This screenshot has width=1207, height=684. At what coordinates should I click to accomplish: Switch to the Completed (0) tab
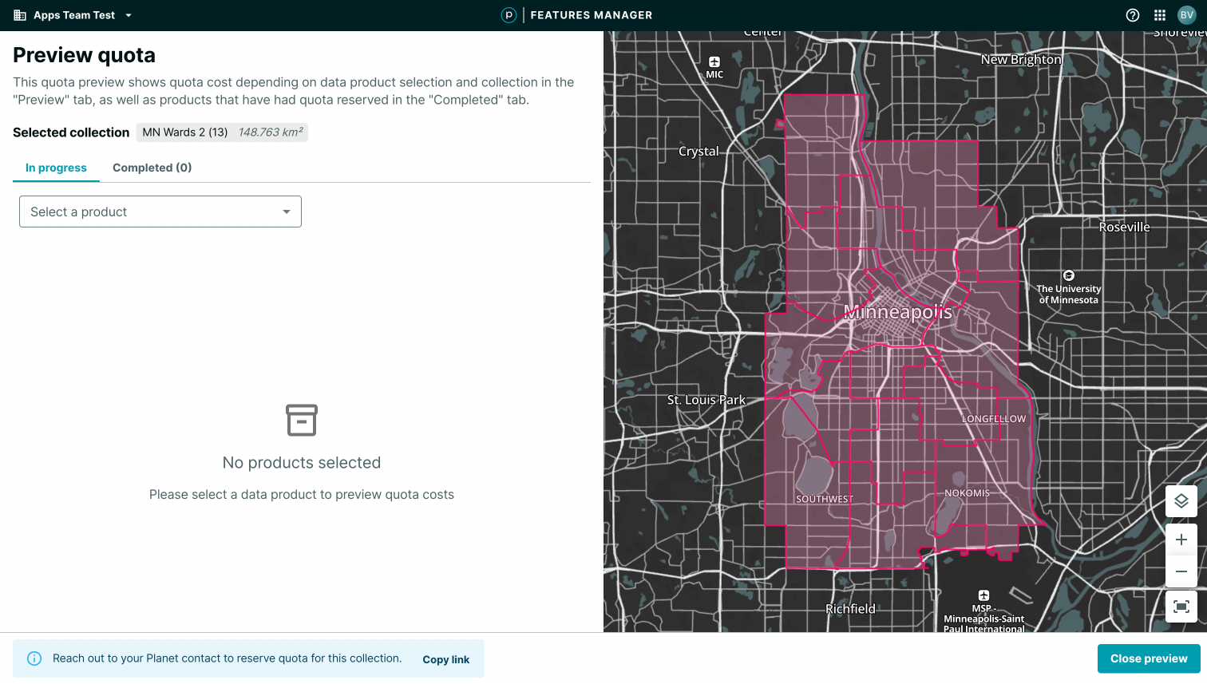[x=152, y=168]
